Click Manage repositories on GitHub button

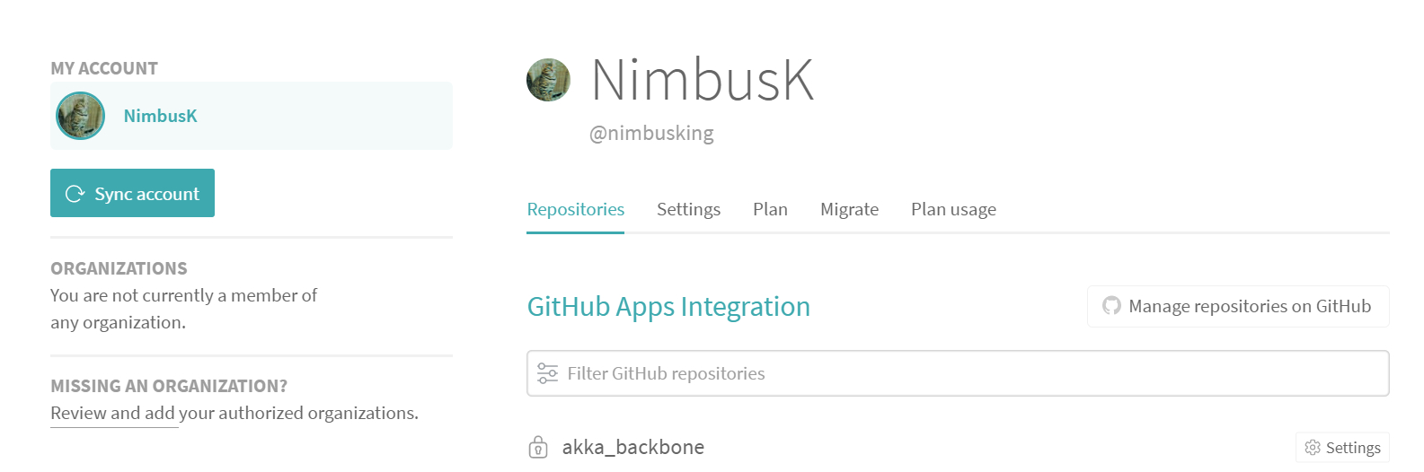[x=1238, y=307]
